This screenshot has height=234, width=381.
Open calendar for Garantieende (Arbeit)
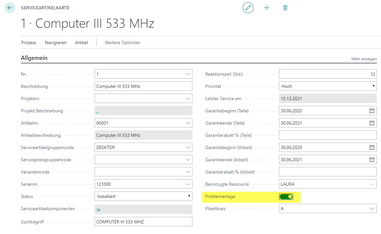(x=372, y=160)
